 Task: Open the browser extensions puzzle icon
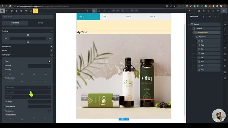213,6
